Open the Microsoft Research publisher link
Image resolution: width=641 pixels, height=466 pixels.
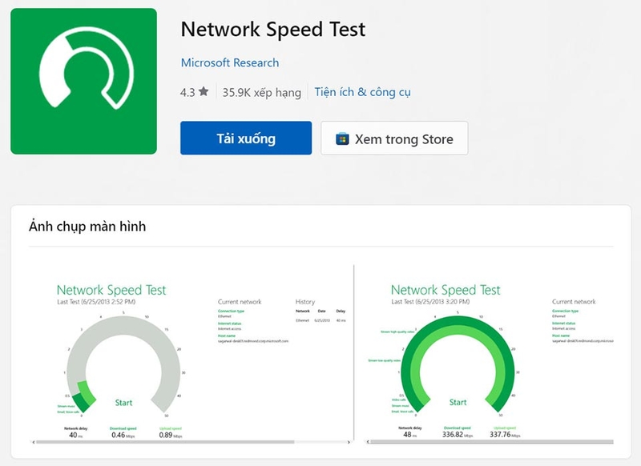(231, 62)
